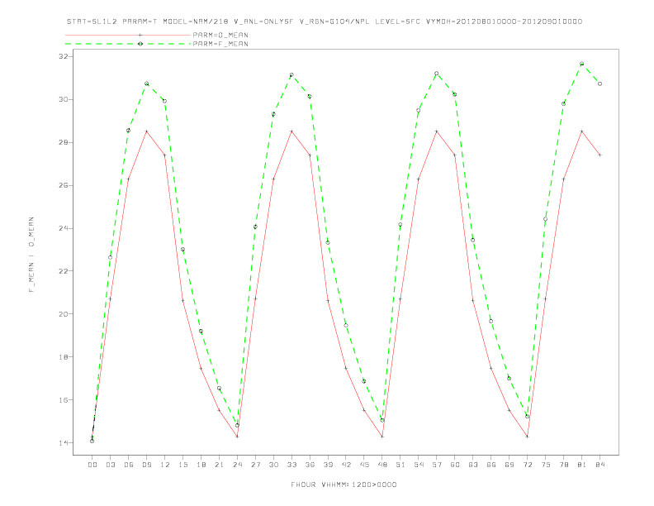Click the red O_MEAN plus marker at hour 57
Viewport: 654px width, 506px height.
437,131
